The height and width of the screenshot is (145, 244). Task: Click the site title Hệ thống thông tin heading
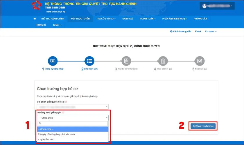pyautogui.click(x=91, y=4)
